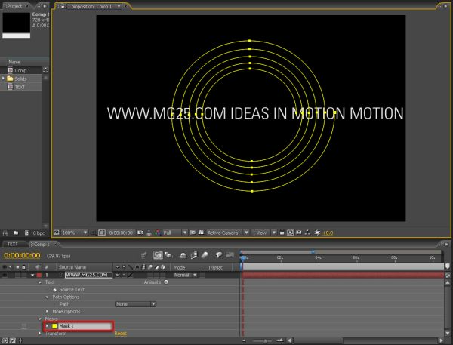Screen dimensions: 453x345
Task: Click the new folder icon in Project panel
Action: point(16,233)
